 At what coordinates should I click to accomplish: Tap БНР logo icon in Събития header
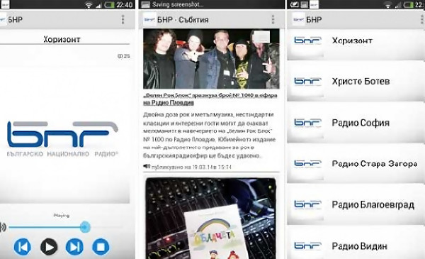pos(149,20)
